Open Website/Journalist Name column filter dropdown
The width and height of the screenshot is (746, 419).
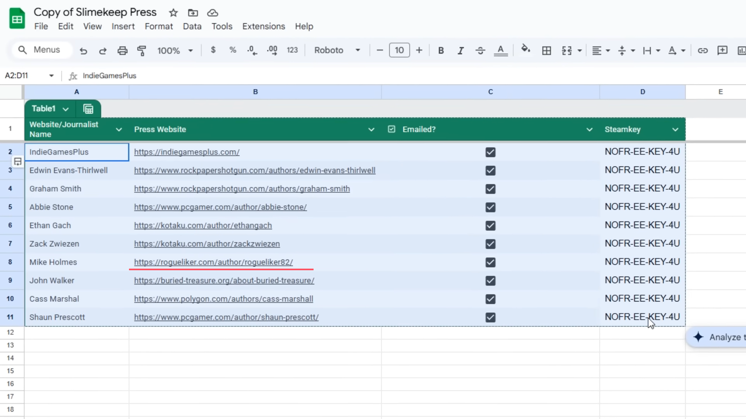(x=119, y=130)
